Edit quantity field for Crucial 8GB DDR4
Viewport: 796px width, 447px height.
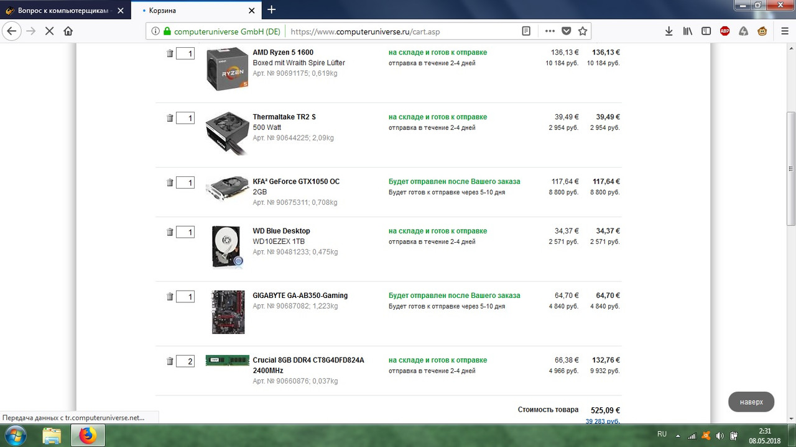[185, 361]
